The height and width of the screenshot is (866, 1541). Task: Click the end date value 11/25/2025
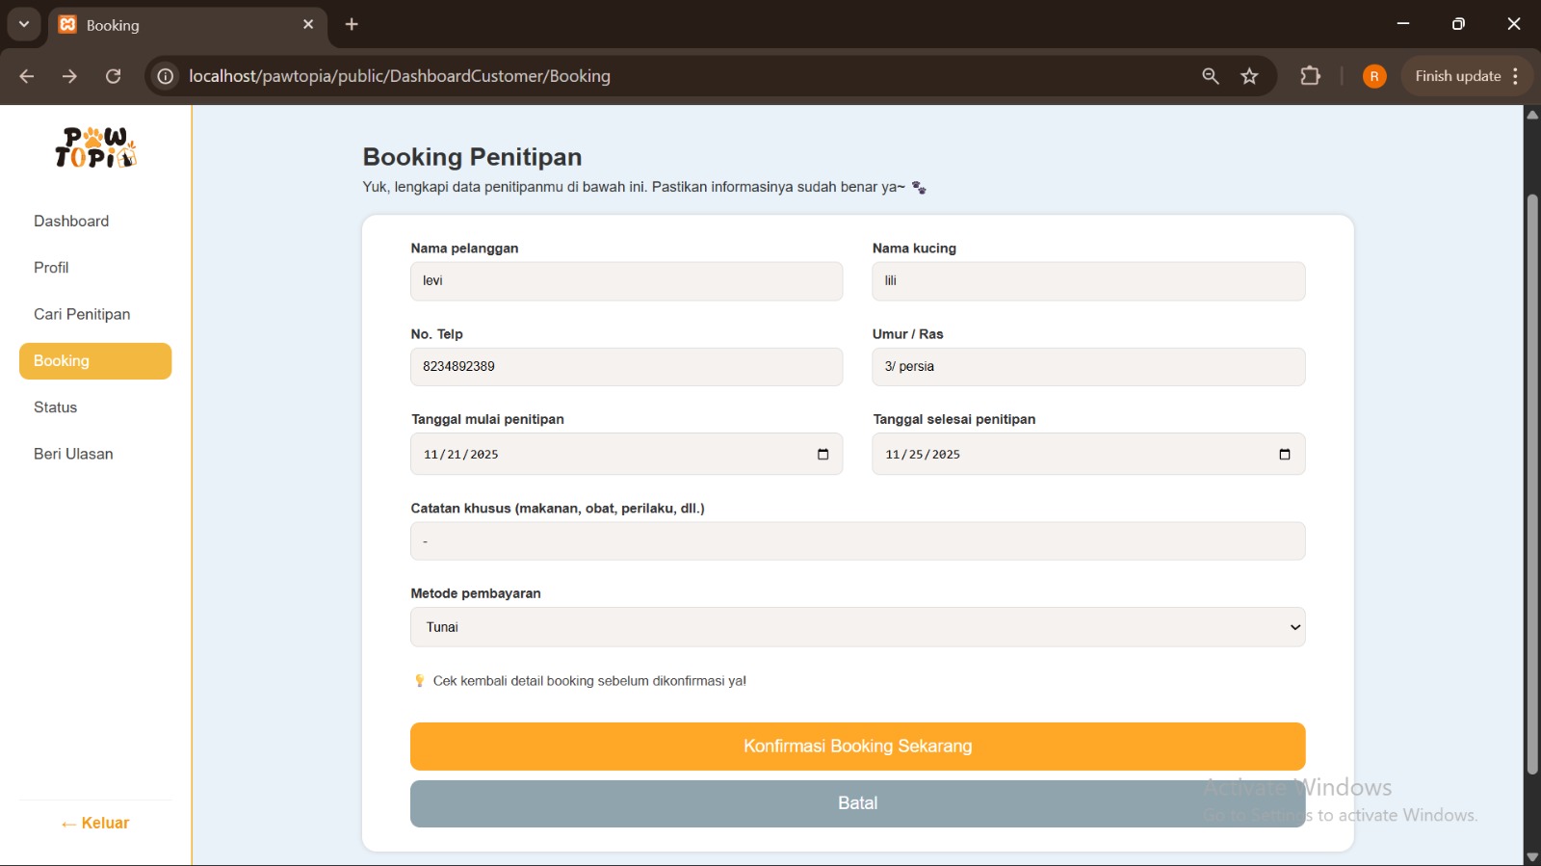[x=923, y=455]
